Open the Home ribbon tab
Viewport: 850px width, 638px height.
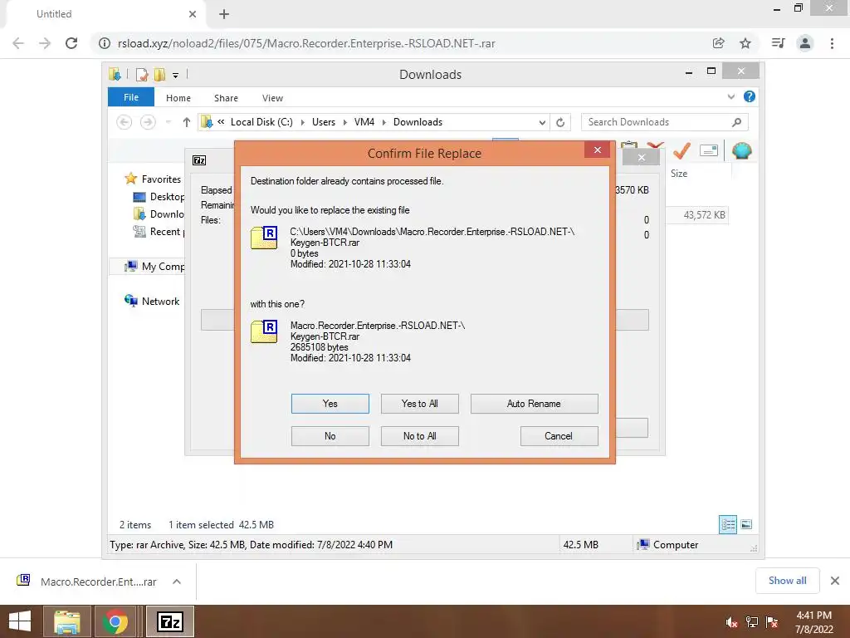[178, 98]
